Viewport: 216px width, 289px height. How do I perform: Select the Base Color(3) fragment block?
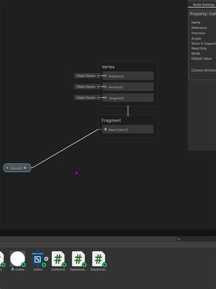point(128,129)
